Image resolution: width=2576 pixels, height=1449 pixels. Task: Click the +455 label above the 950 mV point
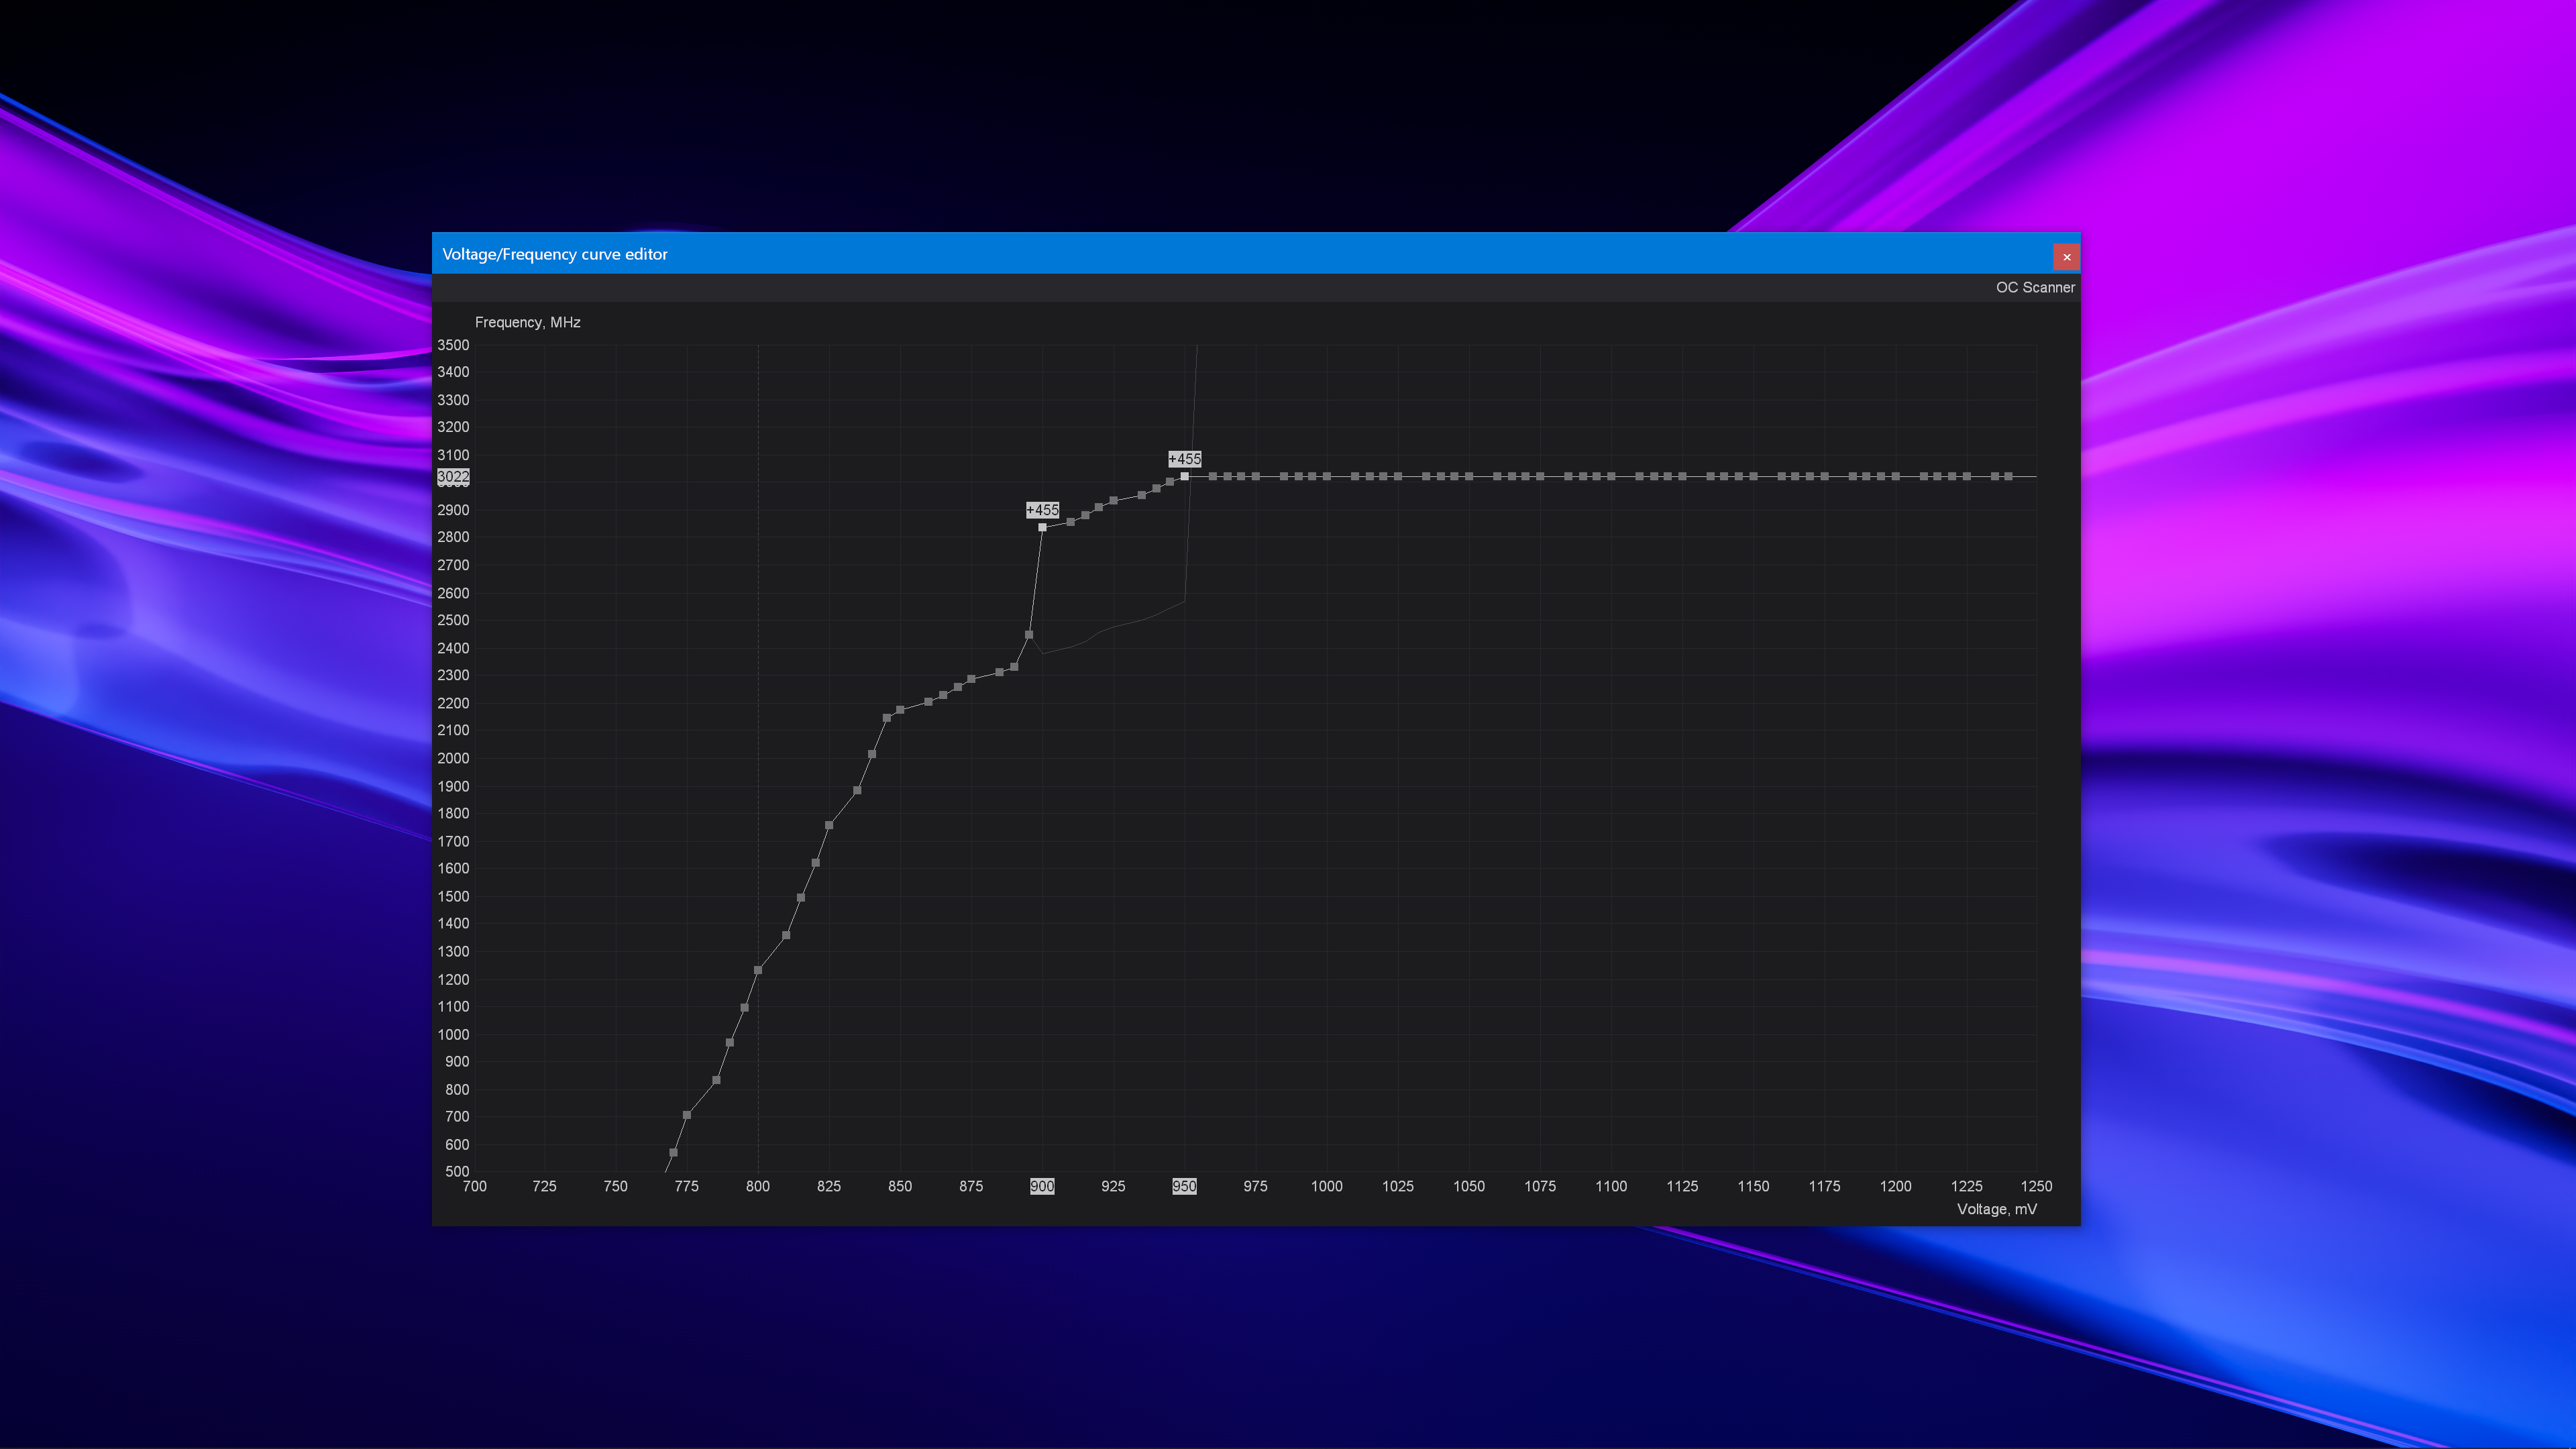pyautogui.click(x=1185, y=459)
